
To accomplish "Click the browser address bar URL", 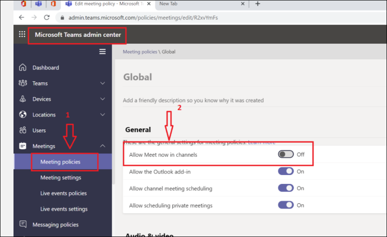I will pos(143,18).
